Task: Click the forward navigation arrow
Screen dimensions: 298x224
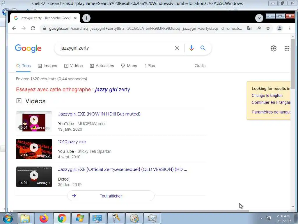Action: pos(24,28)
